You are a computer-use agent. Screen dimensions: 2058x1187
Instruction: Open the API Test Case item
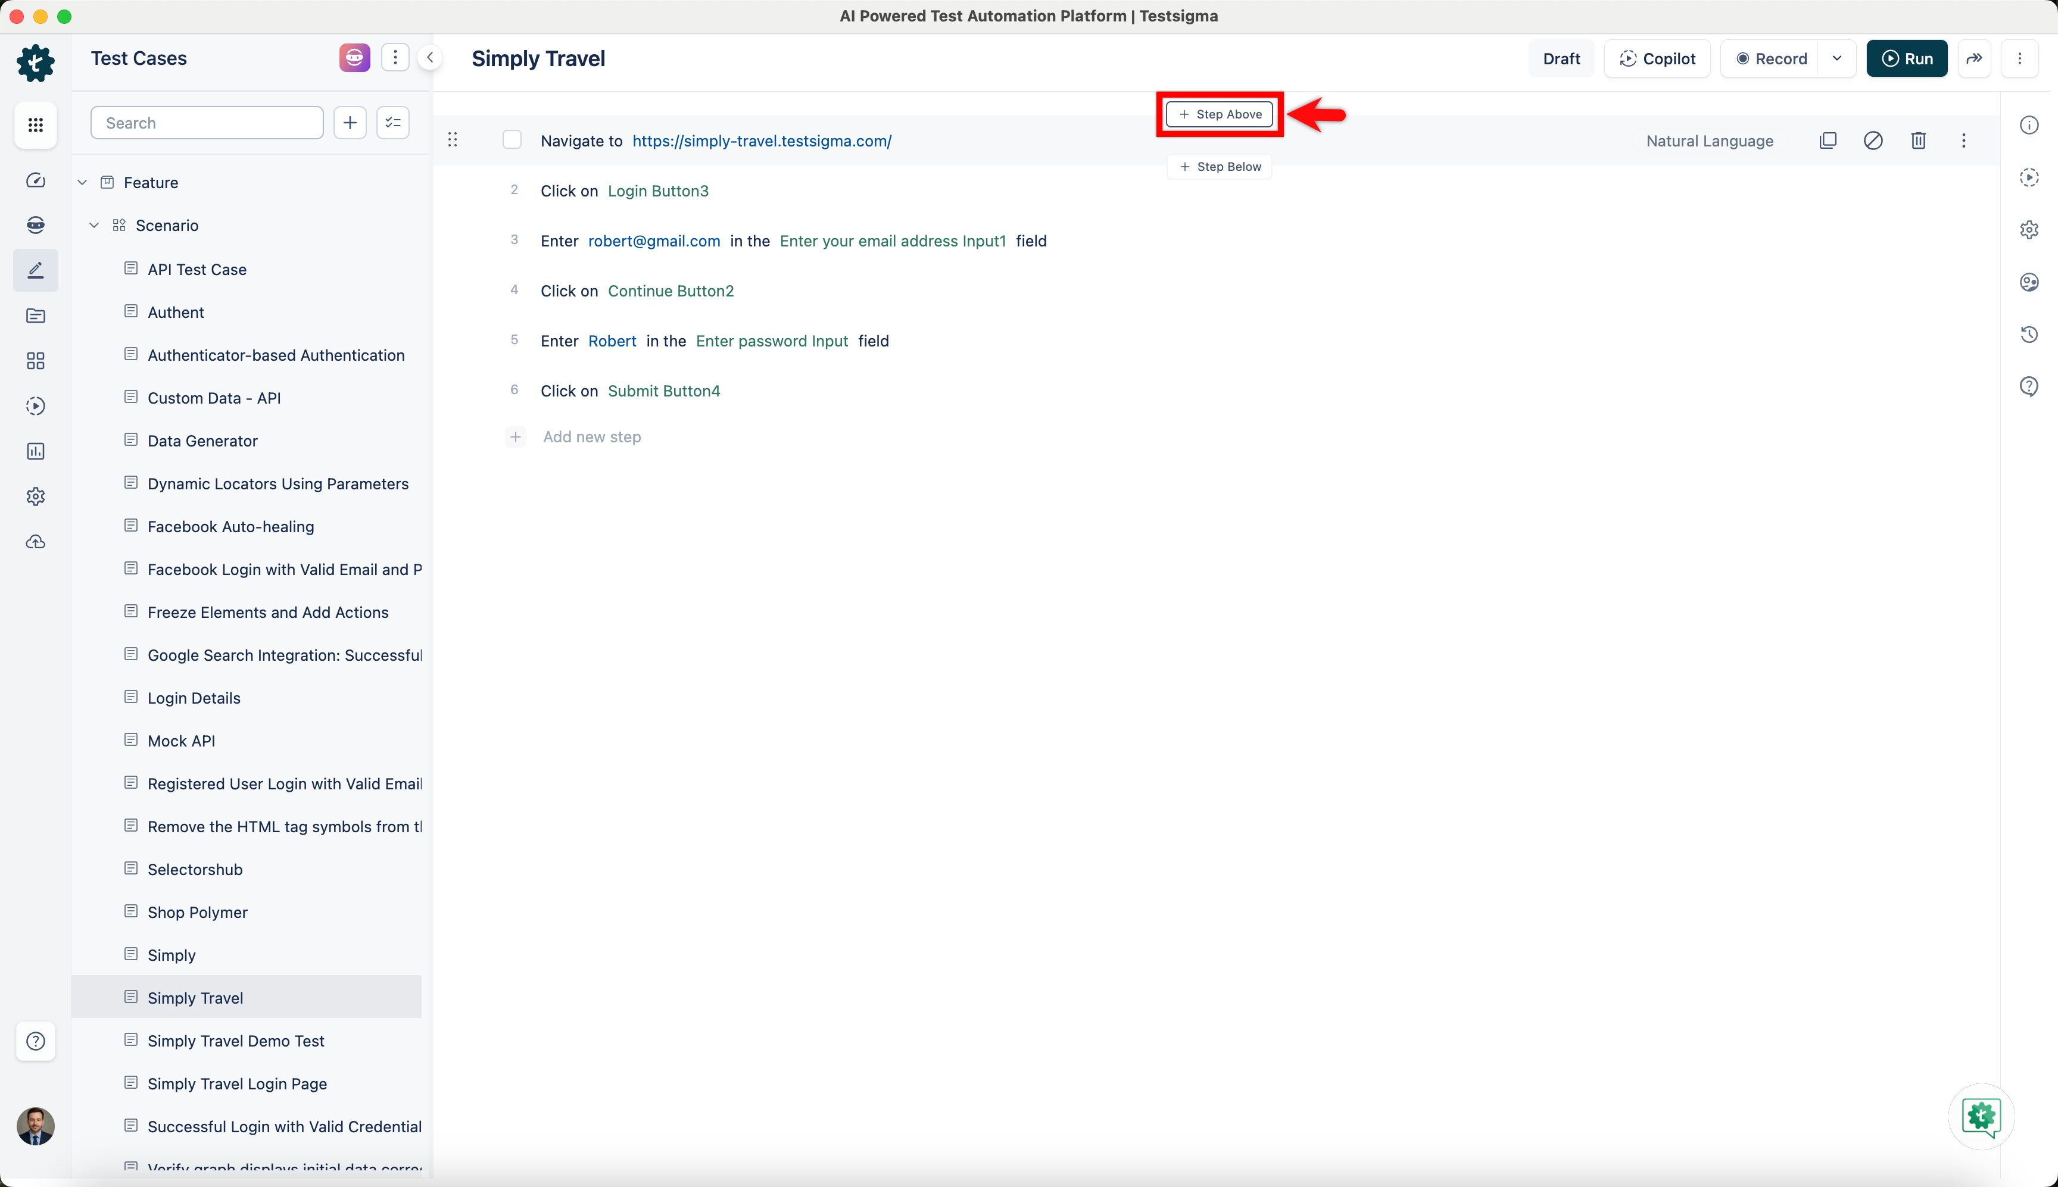coord(197,269)
